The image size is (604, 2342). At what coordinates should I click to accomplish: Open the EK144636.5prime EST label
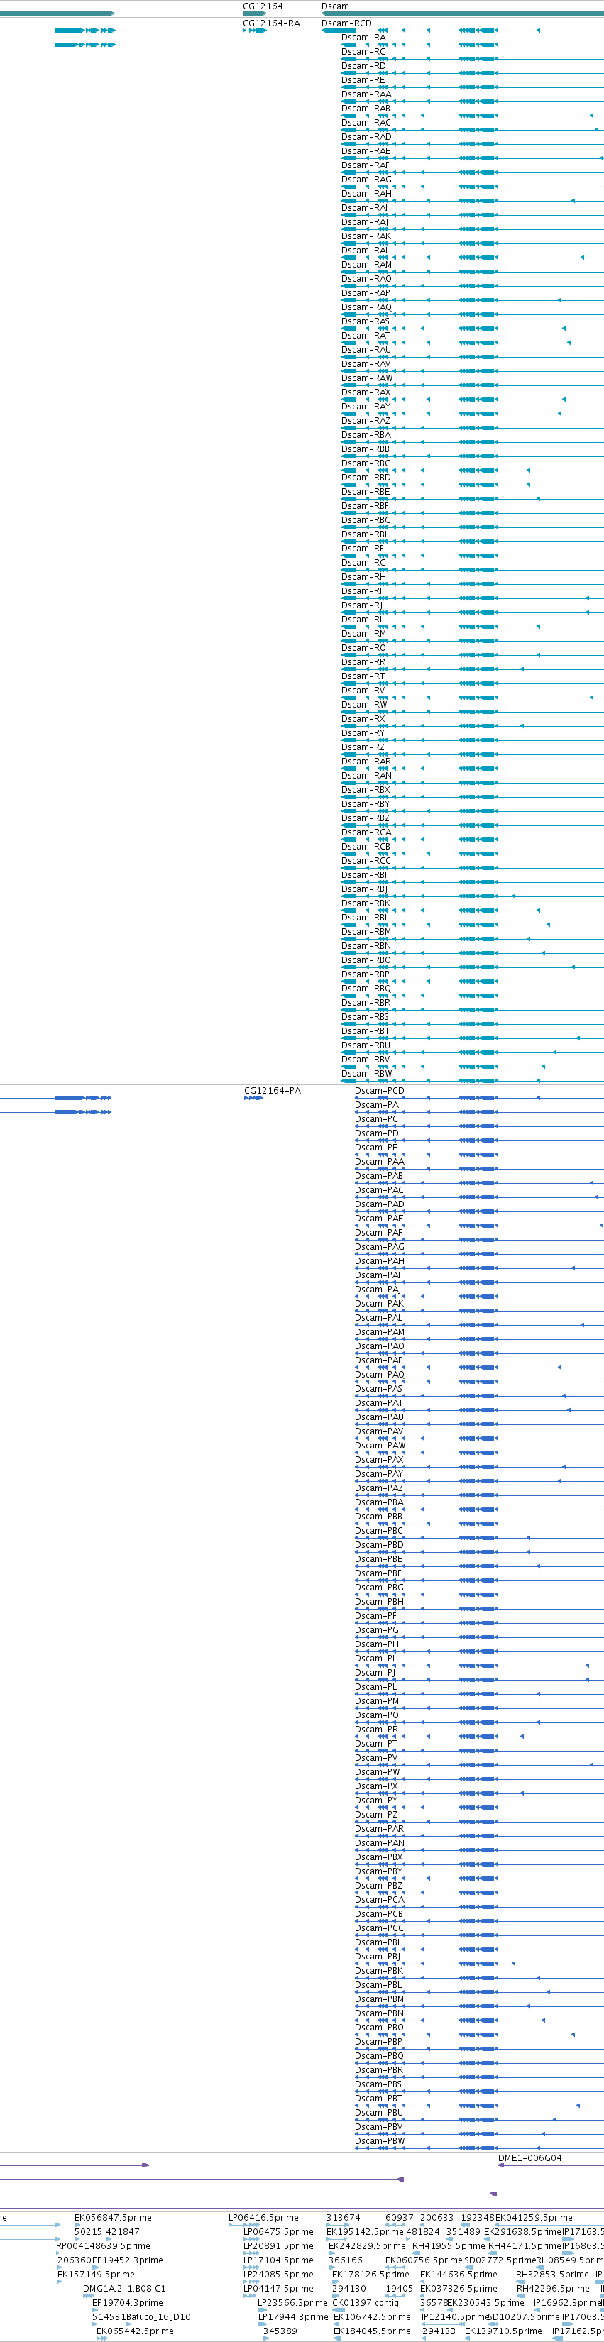click(459, 2274)
